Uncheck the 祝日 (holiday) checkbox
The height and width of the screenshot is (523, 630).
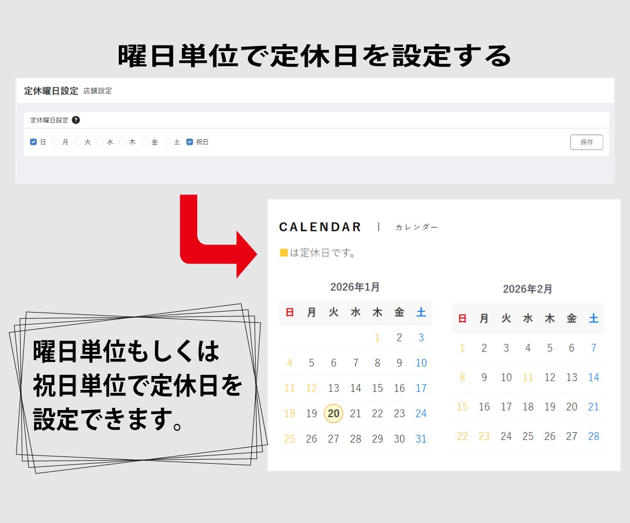[x=190, y=142]
